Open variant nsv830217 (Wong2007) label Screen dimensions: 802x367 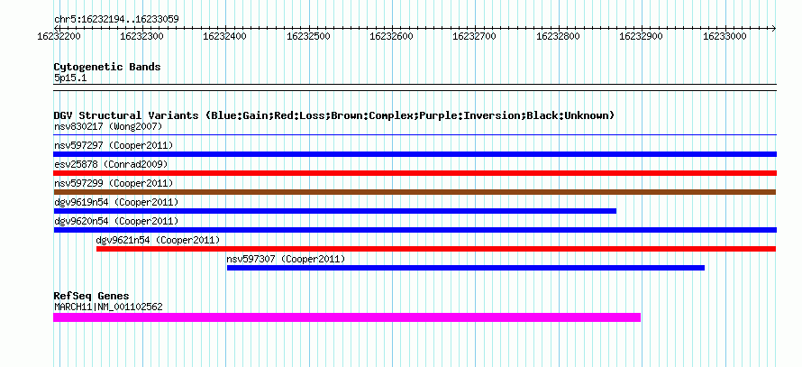click(x=108, y=126)
